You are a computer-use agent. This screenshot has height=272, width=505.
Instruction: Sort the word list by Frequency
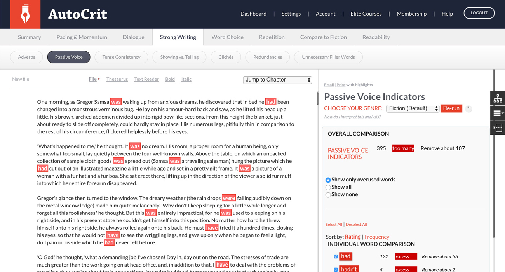pyautogui.click(x=376, y=237)
